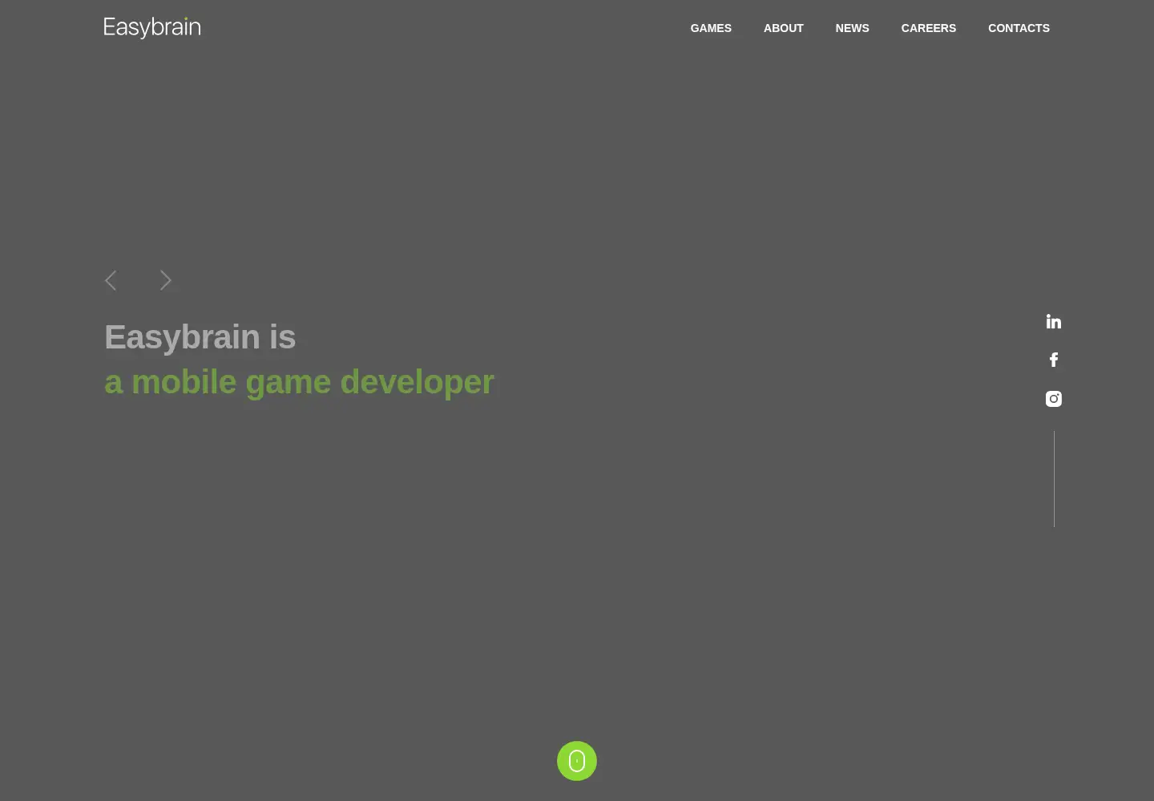Open the Contacts page
This screenshot has height=801, width=1154.
[1019, 28]
